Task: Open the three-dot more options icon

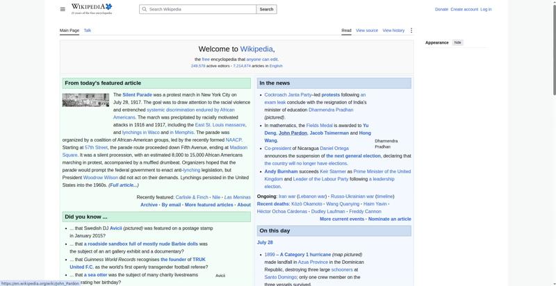Action: [411, 31]
